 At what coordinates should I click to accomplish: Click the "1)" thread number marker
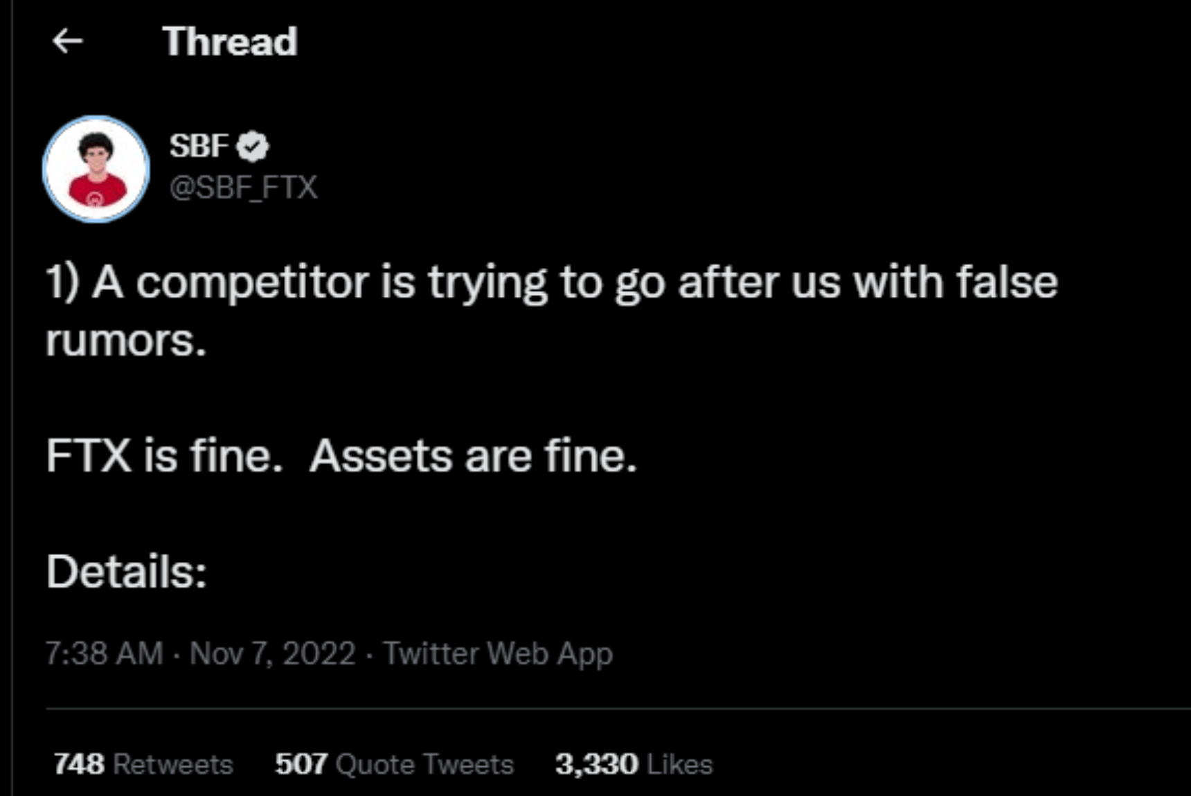(x=62, y=283)
